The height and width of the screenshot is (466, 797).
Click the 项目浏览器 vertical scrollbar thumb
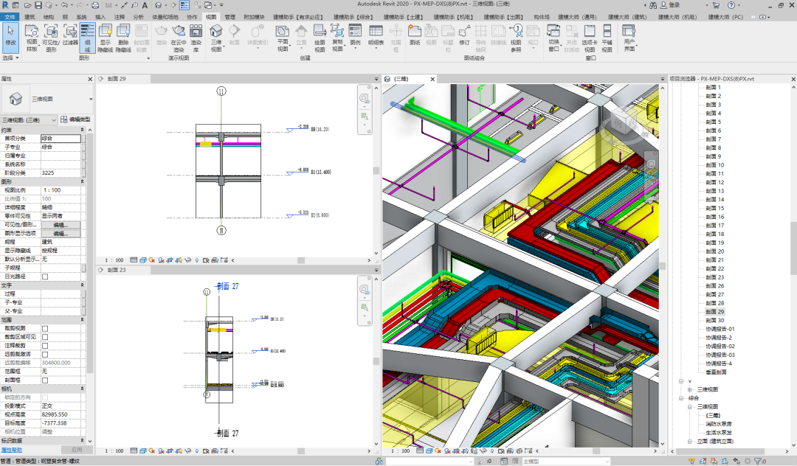[793, 248]
